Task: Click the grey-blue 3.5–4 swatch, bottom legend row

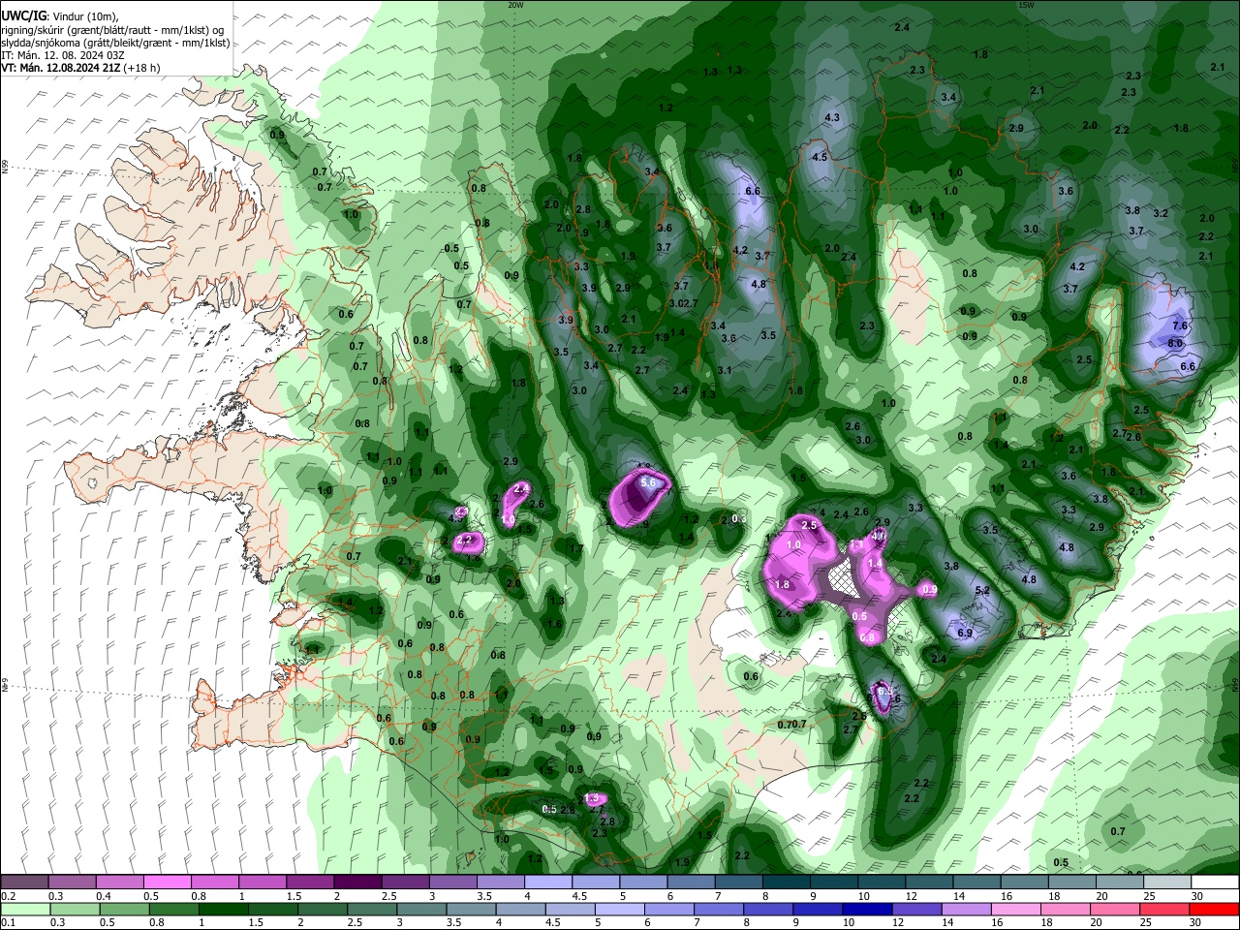Action: tap(471, 909)
